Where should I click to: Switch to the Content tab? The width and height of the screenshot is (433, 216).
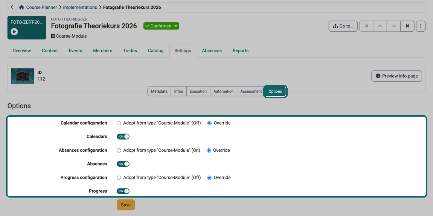pos(50,50)
